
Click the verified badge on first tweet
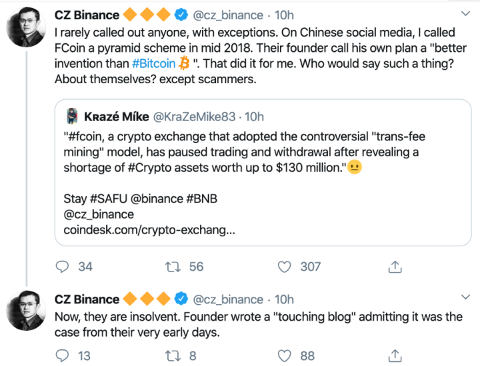(180, 15)
